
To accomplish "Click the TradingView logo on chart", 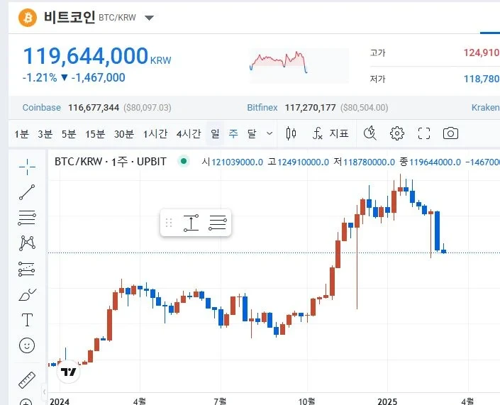I will tap(68, 372).
